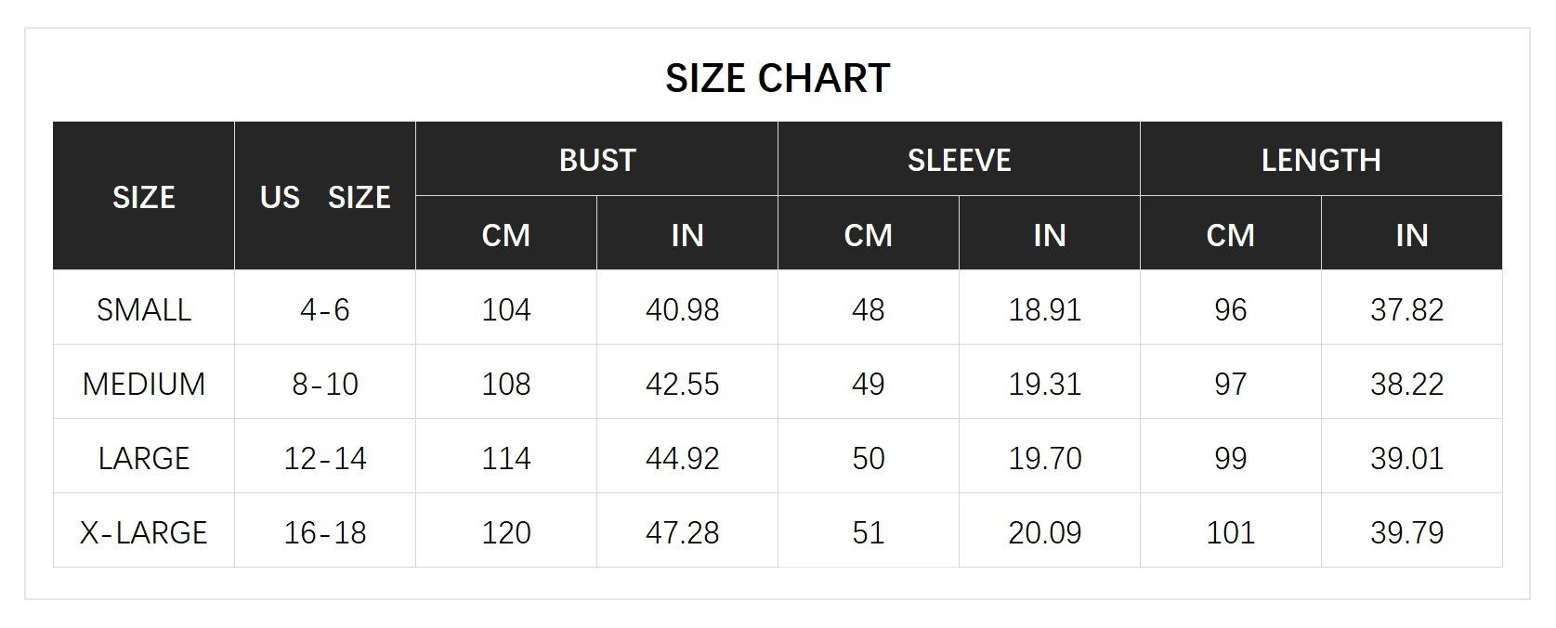The height and width of the screenshot is (628, 1556).
Task: Select the 4-6 US size cell
Action: [325, 309]
